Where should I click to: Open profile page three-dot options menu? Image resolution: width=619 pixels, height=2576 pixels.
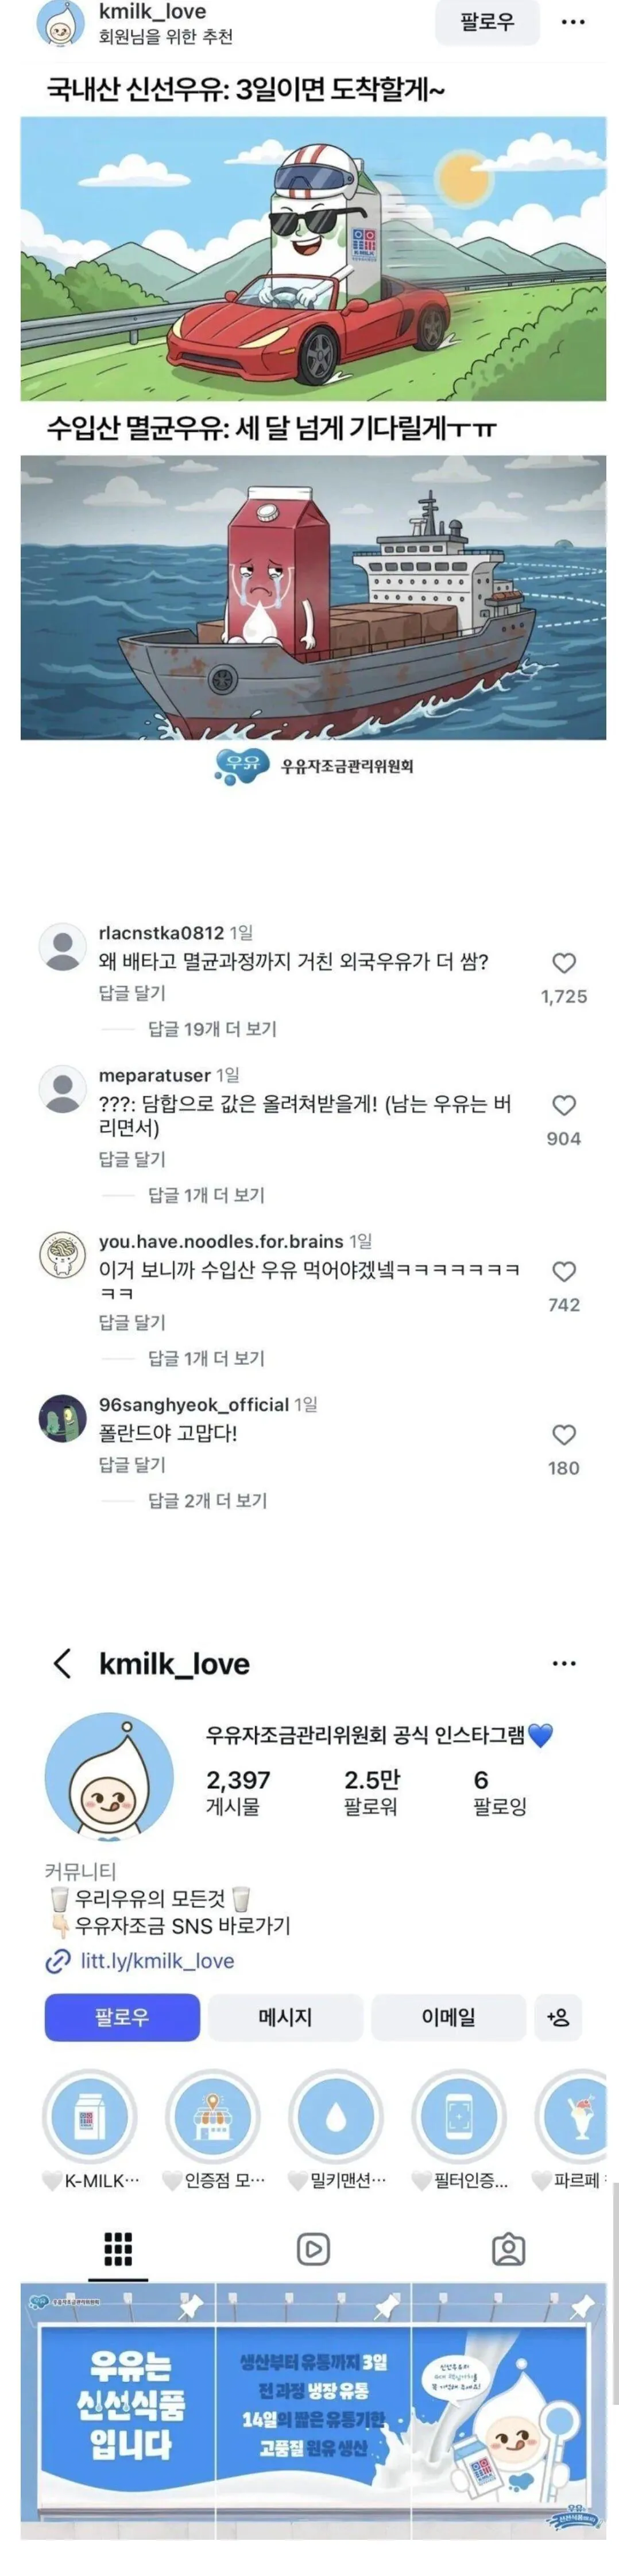point(564,1664)
